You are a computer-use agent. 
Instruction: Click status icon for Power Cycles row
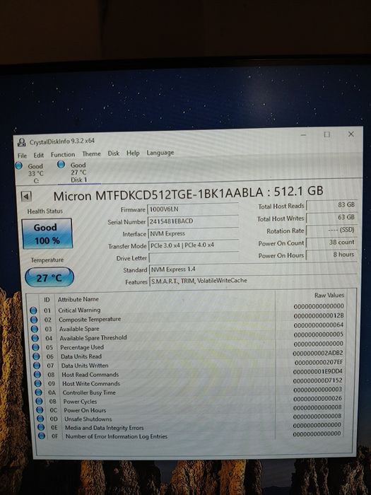tap(39, 401)
